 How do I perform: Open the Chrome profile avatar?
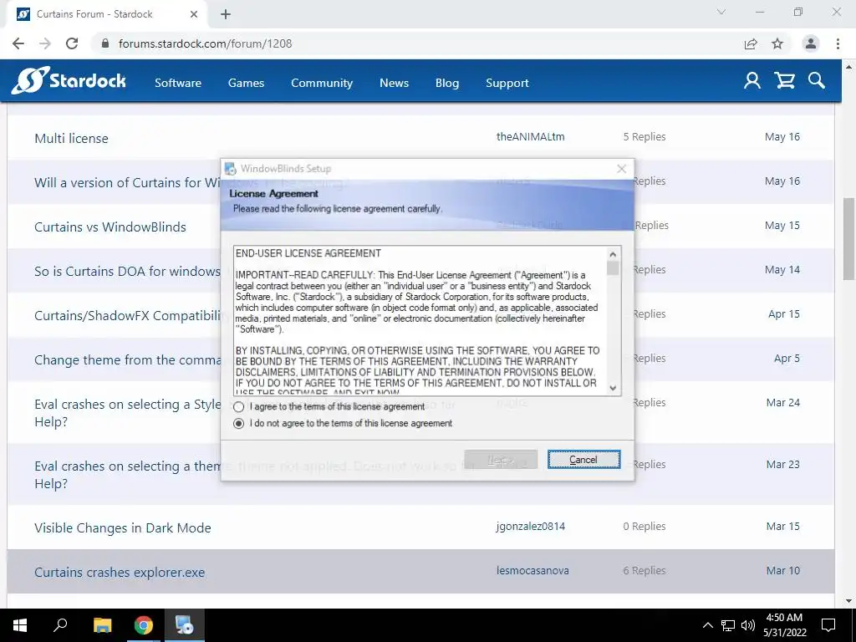tap(811, 43)
